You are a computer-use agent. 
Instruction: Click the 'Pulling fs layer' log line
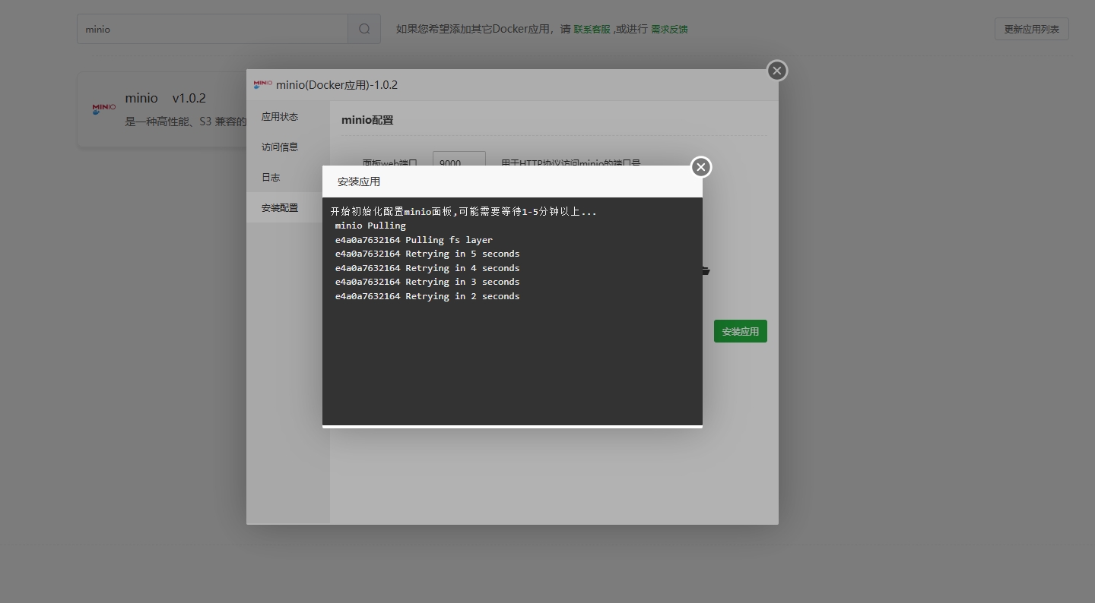[414, 240]
